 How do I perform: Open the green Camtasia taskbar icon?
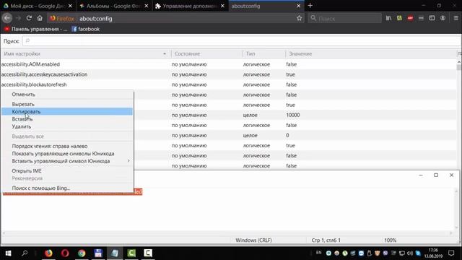[x=131, y=253]
